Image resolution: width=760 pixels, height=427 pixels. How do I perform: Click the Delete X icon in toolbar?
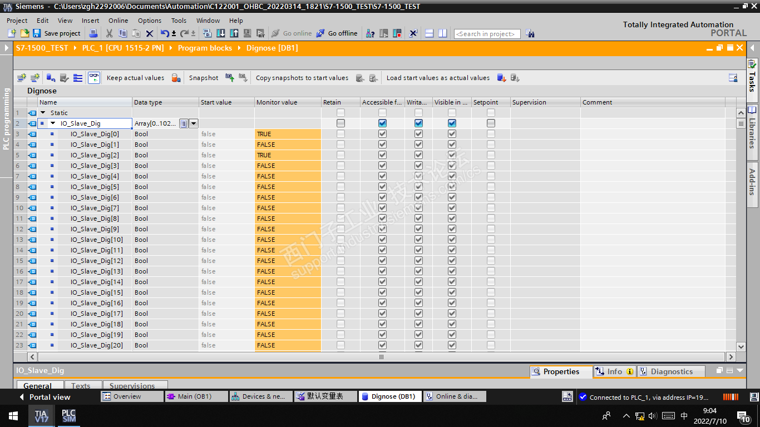click(149, 33)
